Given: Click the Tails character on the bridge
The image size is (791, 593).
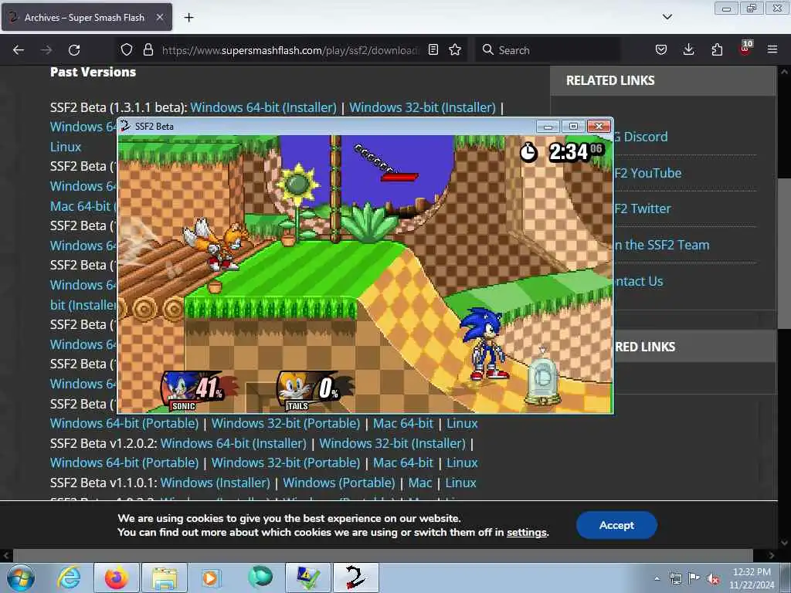Looking at the screenshot, I should point(217,243).
